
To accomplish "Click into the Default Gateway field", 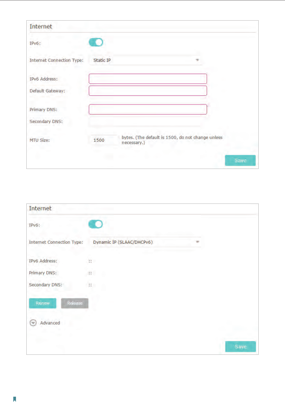I will pos(148,91).
